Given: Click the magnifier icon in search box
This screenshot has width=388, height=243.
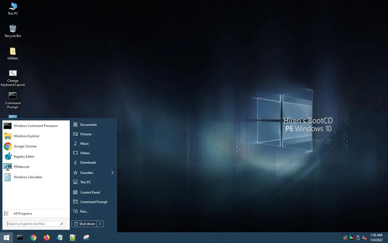Looking at the screenshot, I should [x=61, y=224].
